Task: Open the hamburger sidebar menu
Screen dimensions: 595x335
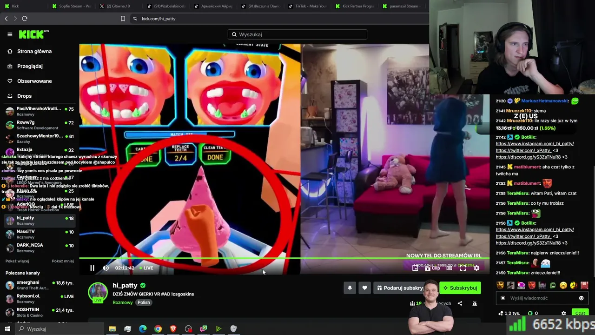Action: coord(10,34)
